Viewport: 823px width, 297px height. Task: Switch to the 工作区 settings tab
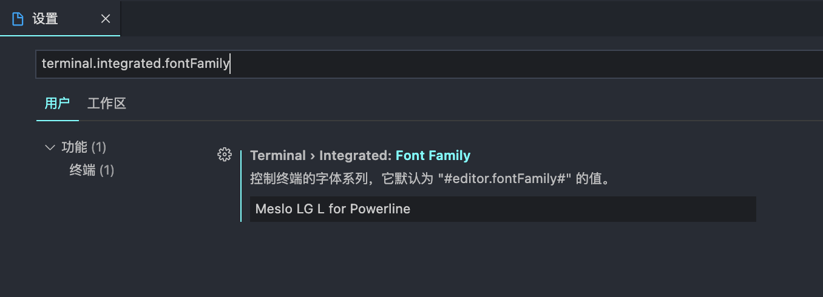(106, 103)
